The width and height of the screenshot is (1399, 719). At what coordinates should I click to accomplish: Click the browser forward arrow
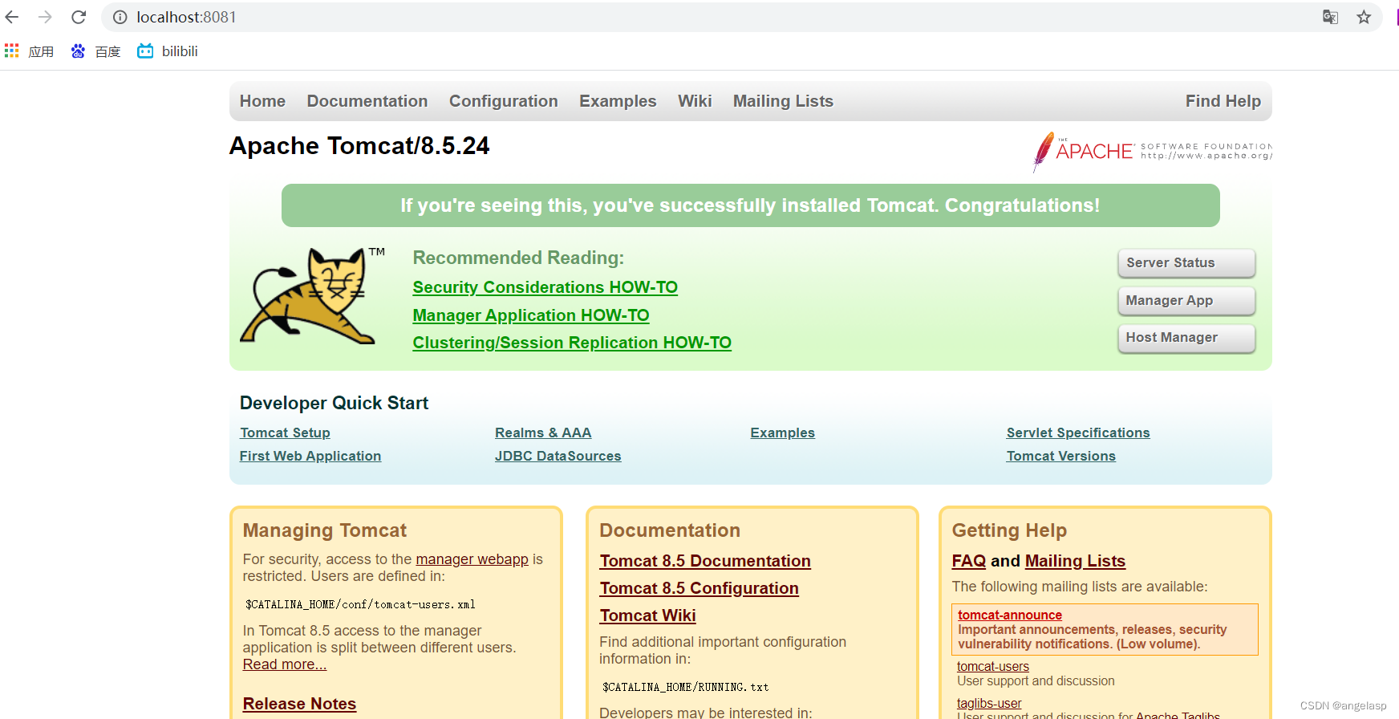(x=45, y=17)
